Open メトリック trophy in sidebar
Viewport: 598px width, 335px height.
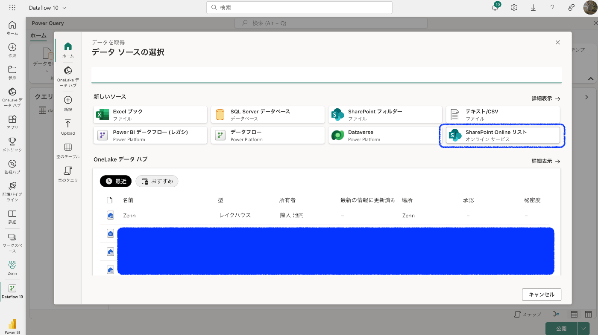[12, 144]
